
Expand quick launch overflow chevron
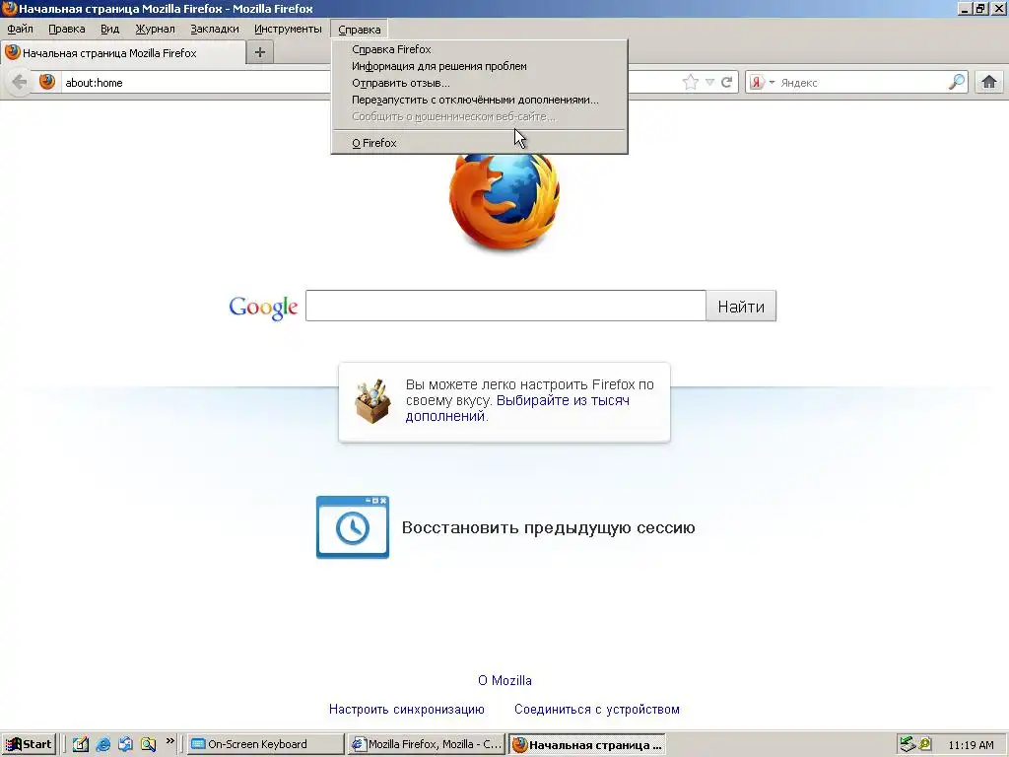point(169,741)
